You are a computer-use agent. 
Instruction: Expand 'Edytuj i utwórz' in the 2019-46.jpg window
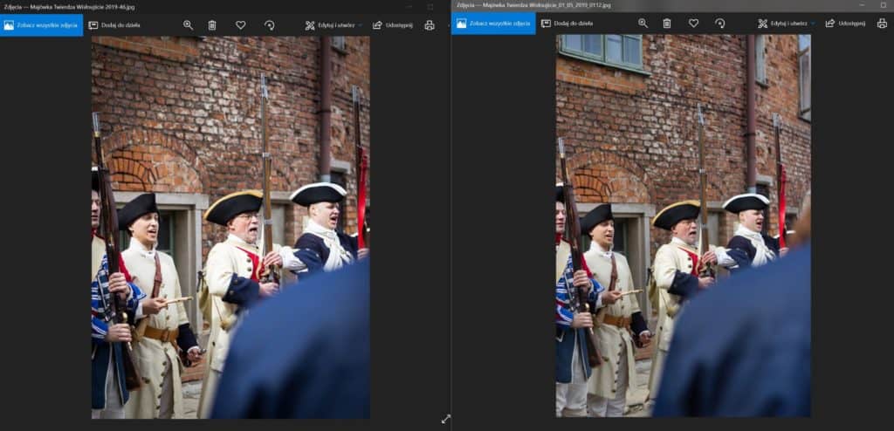pos(334,25)
